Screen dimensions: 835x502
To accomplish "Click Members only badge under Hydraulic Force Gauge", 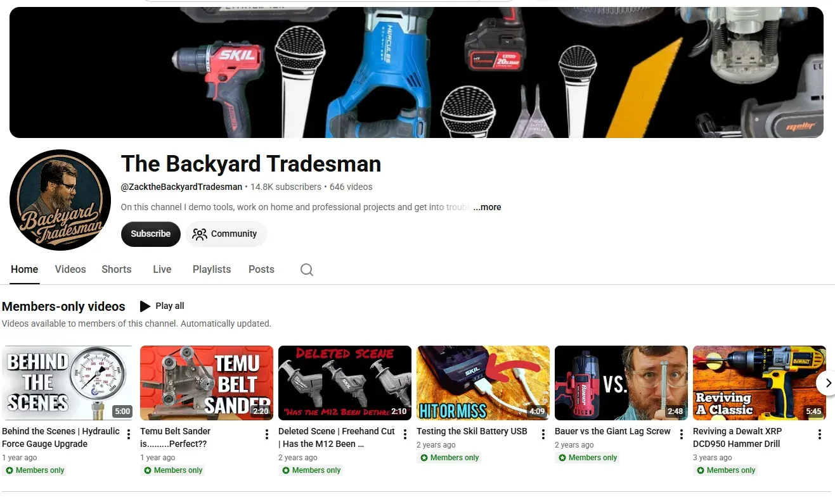I will (35, 470).
